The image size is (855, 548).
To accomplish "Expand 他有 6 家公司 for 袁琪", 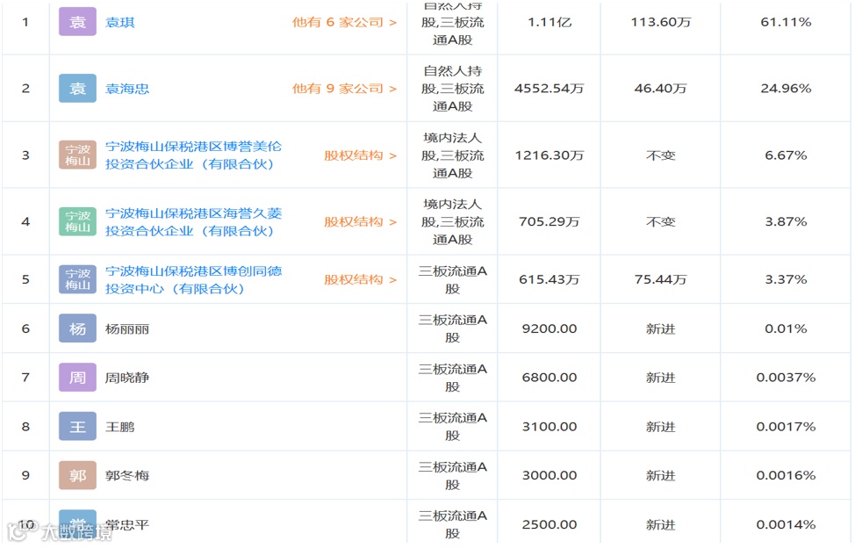I will click(x=344, y=22).
